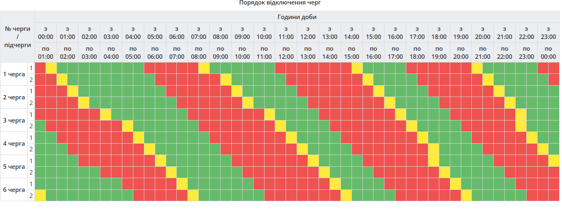Click the "1 черга" row label

pos(14,74)
